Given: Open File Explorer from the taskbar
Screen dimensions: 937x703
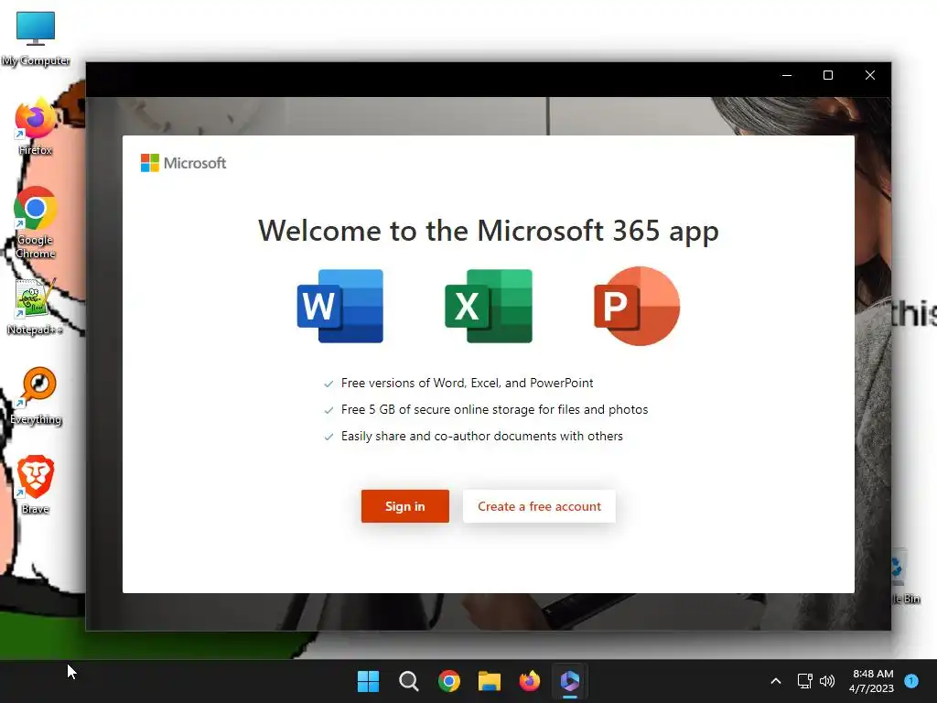Looking at the screenshot, I should tap(490, 681).
